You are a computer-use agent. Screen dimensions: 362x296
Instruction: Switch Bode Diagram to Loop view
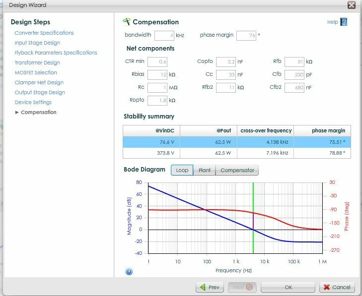click(182, 170)
